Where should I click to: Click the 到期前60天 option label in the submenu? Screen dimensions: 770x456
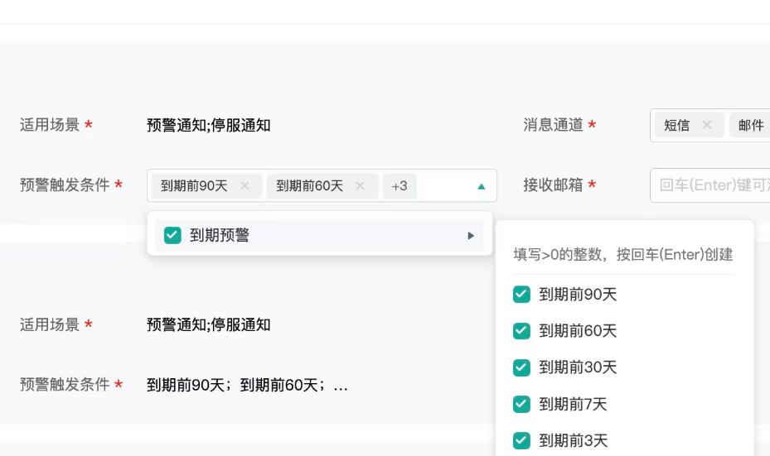pyautogui.click(x=578, y=331)
